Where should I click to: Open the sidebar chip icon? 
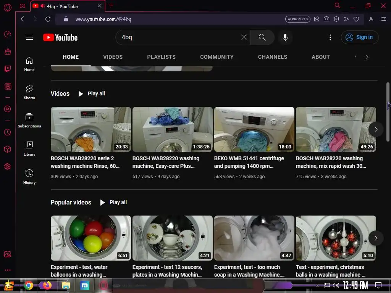[x=8, y=86]
